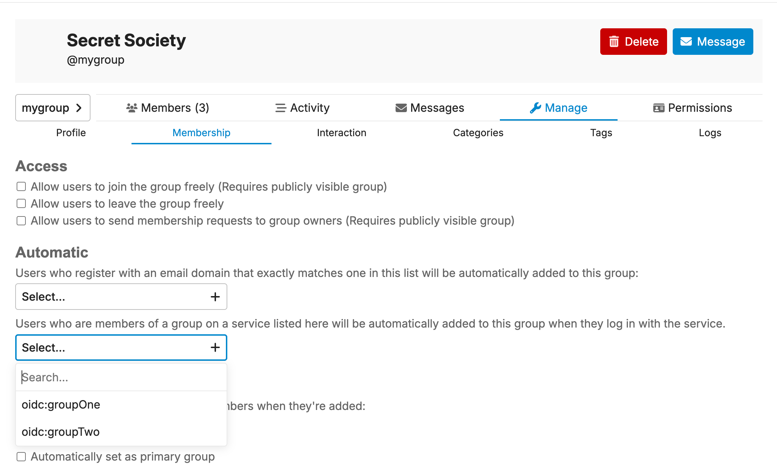Click the trash icon on the Delete button
The width and height of the screenshot is (777, 474).
(614, 42)
